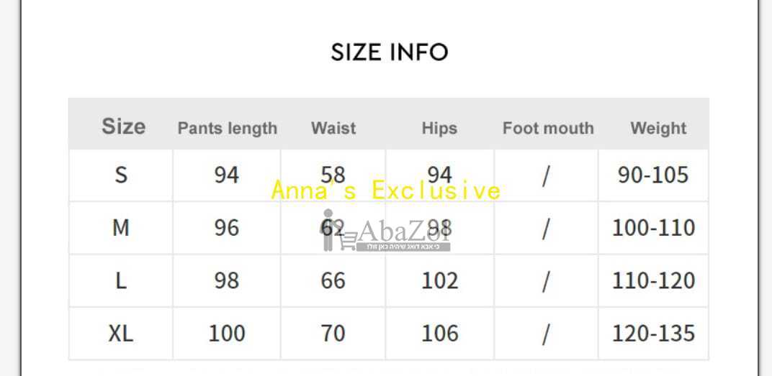Select the M size row label

(x=121, y=228)
